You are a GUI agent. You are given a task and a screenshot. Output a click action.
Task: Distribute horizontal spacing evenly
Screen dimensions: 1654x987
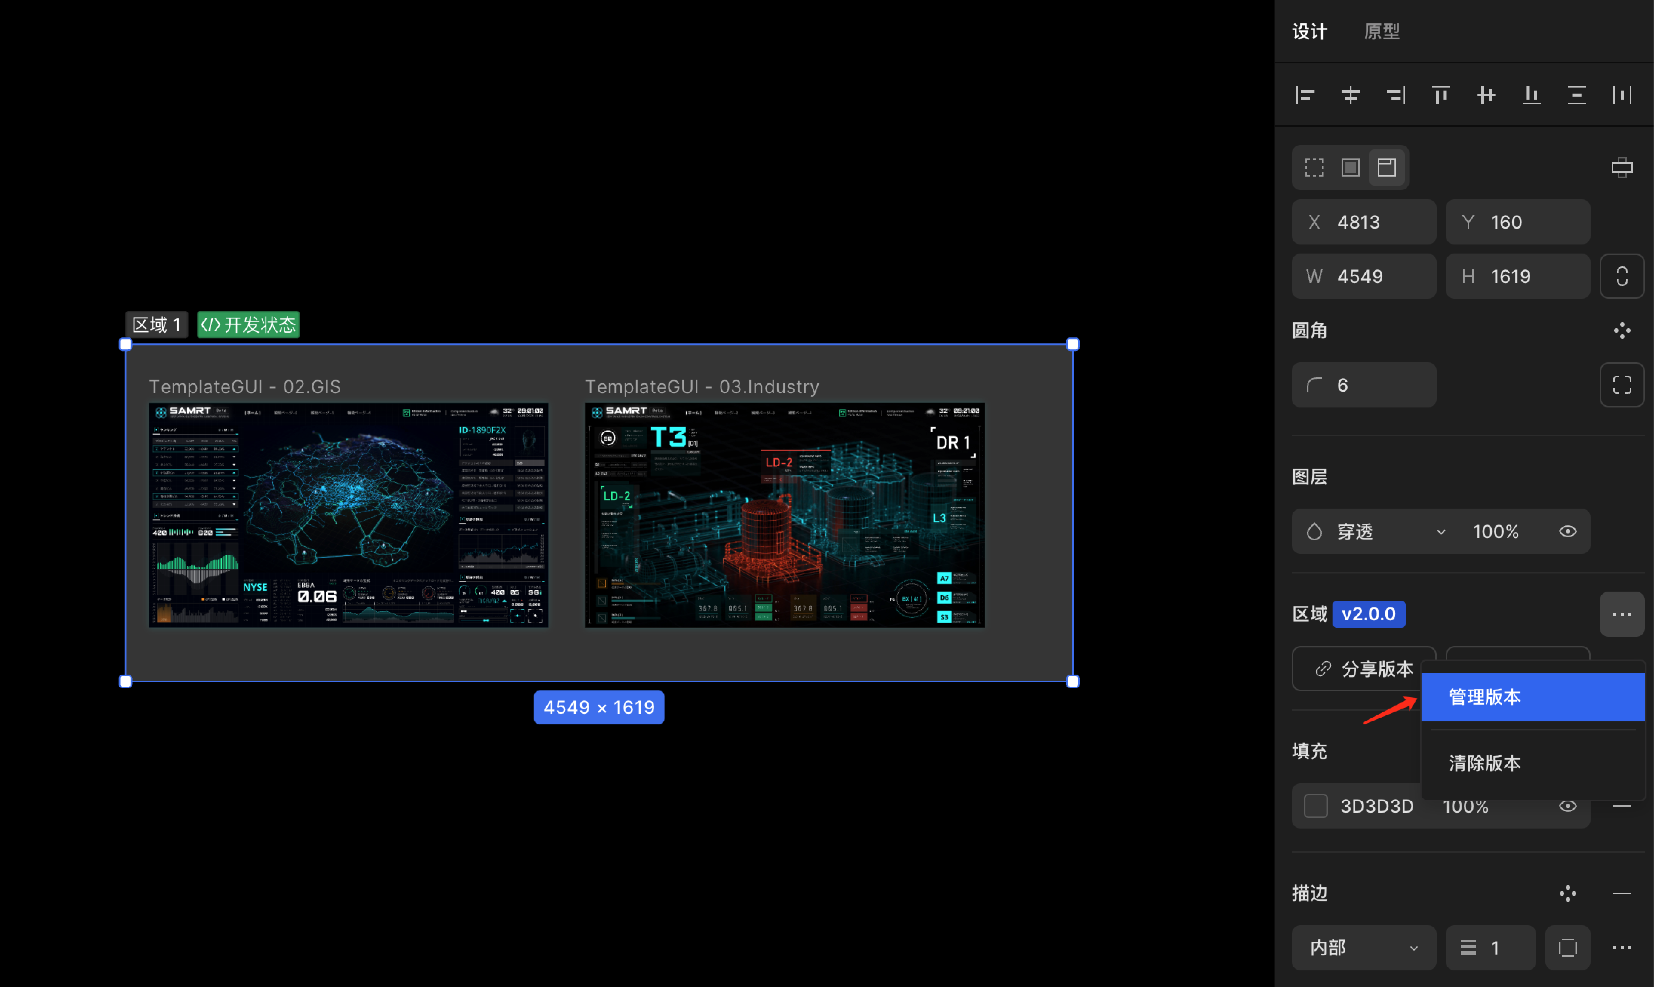pos(1622,95)
